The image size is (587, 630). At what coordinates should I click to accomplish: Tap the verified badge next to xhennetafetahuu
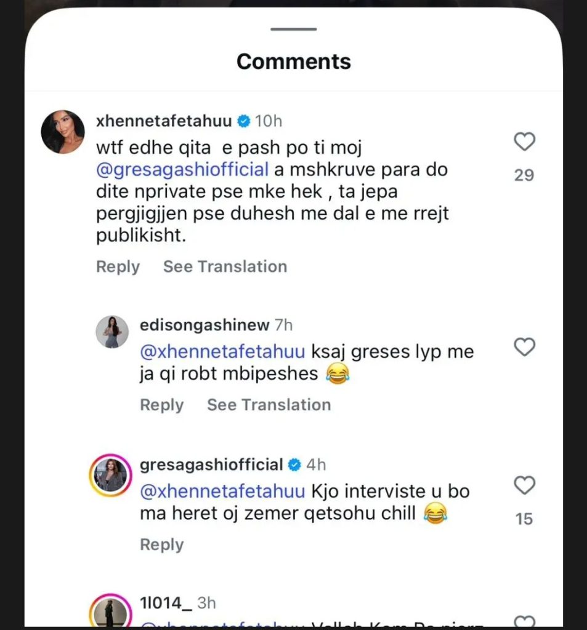pos(244,121)
